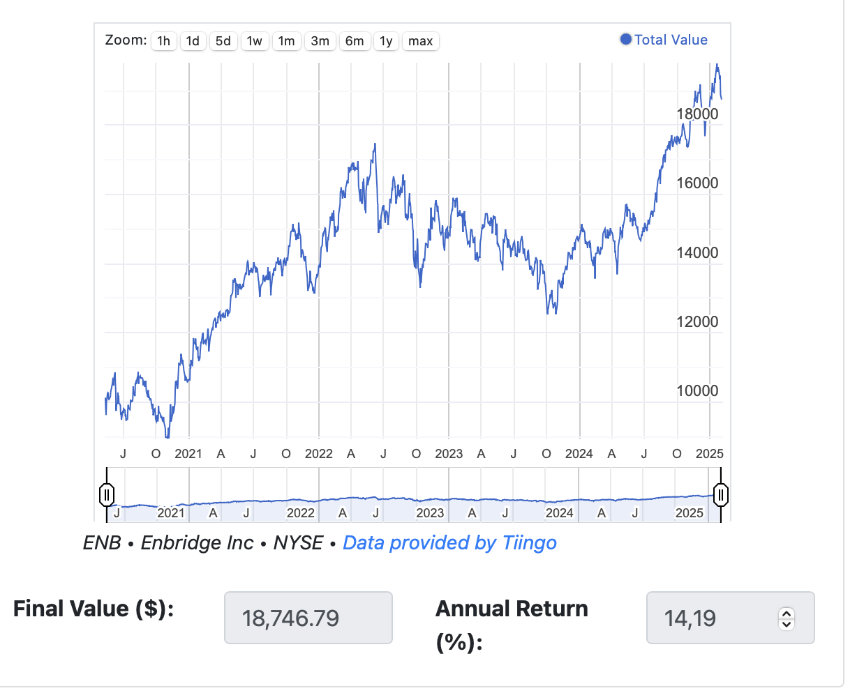Zoom chart to 6m range
The width and height of the screenshot is (864, 693).
pyautogui.click(x=355, y=41)
